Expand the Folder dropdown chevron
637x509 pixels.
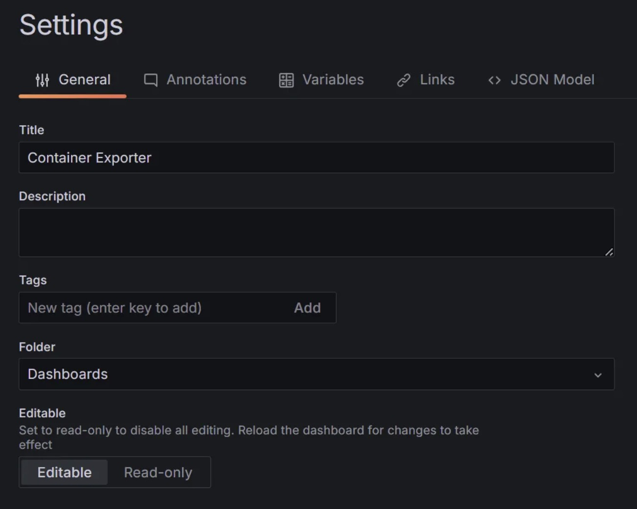(x=598, y=375)
